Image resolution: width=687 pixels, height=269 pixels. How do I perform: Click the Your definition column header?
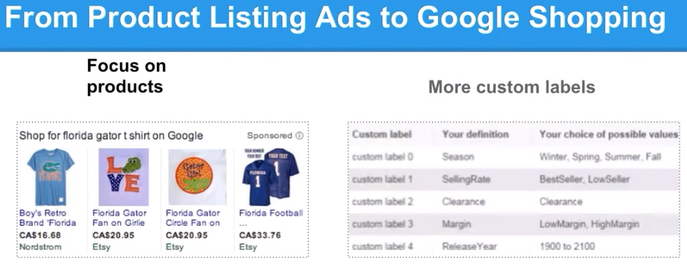tap(476, 134)
